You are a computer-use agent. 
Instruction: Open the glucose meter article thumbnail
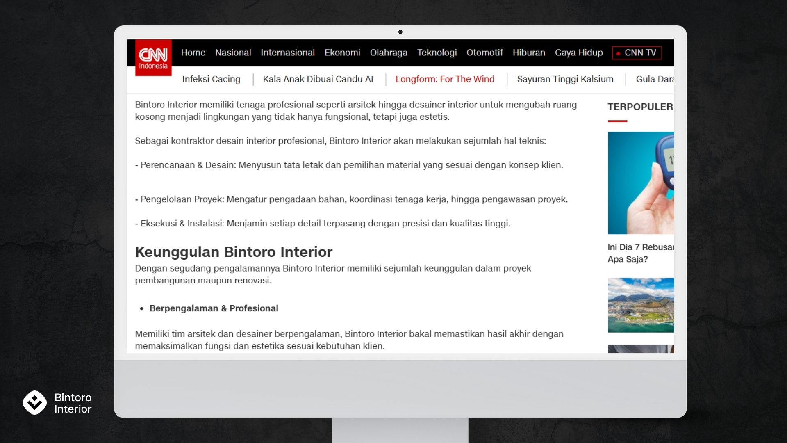[640, 183]
